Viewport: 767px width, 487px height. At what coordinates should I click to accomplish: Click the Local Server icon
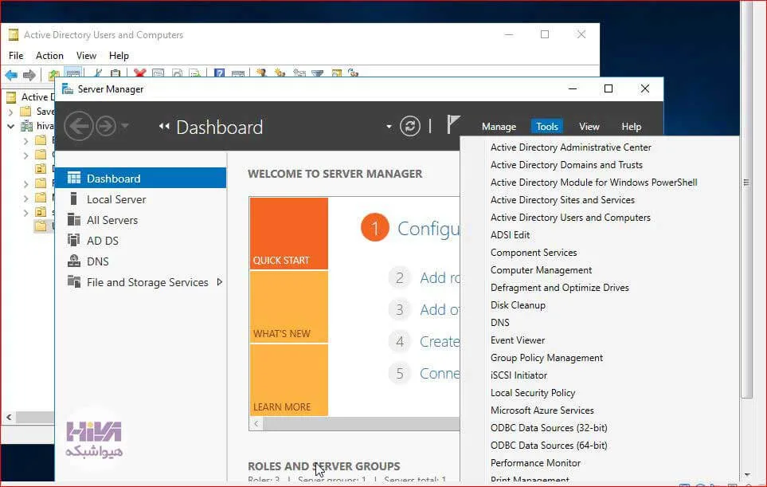click(x=74, y=198)
